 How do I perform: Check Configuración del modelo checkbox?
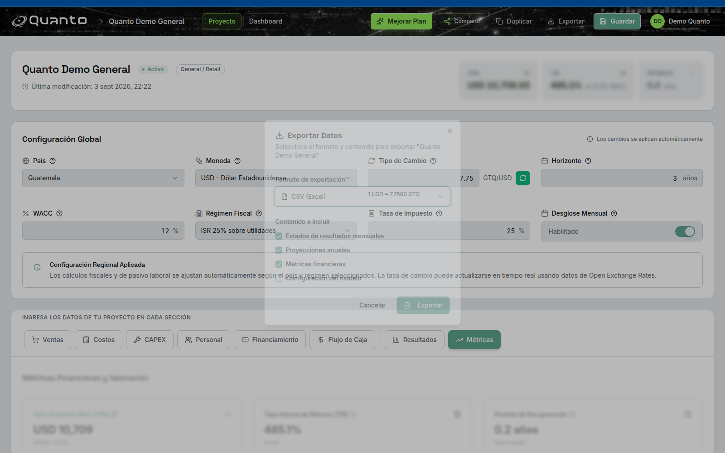coord(279,278)
